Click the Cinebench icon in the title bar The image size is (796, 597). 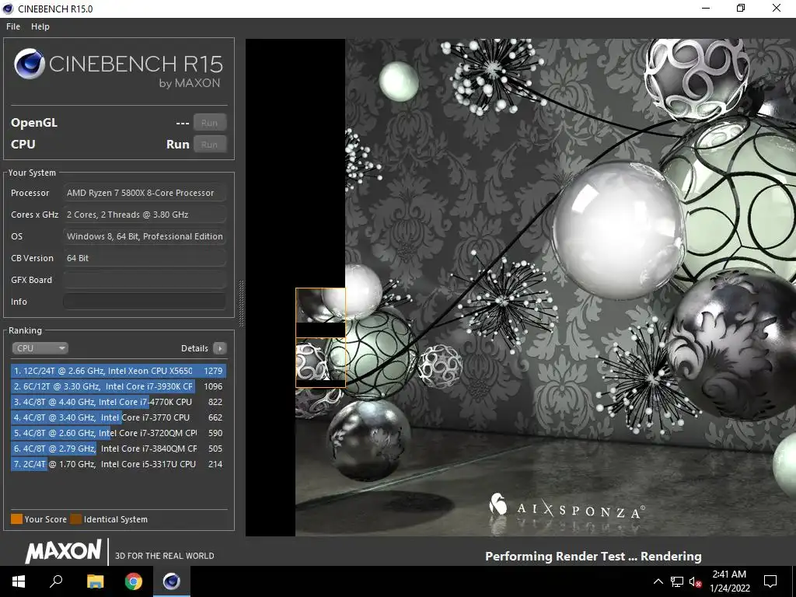(x=8, y=9)
